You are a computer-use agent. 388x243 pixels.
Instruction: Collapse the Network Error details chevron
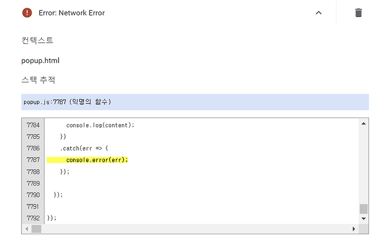click(x=319, y=13)
